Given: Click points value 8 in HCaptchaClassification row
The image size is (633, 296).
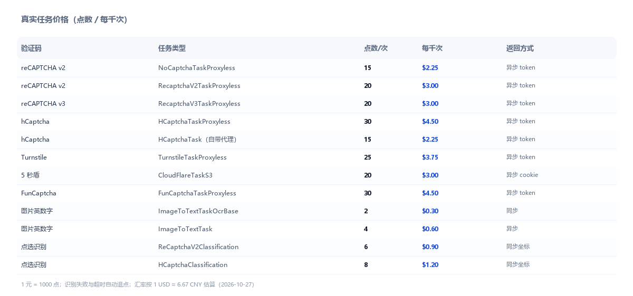Looking at the screenshot, I should [366, 265].
